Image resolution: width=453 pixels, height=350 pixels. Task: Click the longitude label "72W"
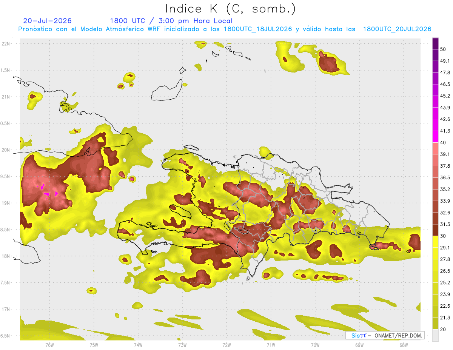226,345
